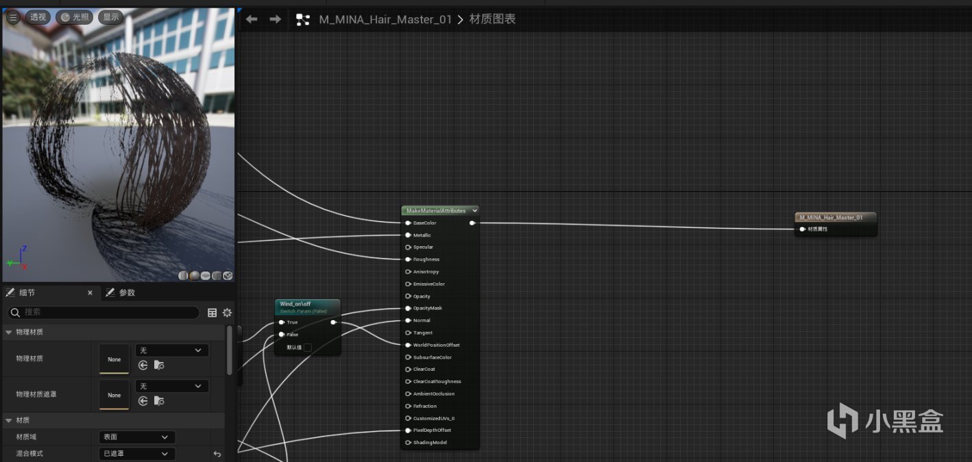
Task: Open the 透视 viewport perspective menu
Action: (x=37, y=17)
